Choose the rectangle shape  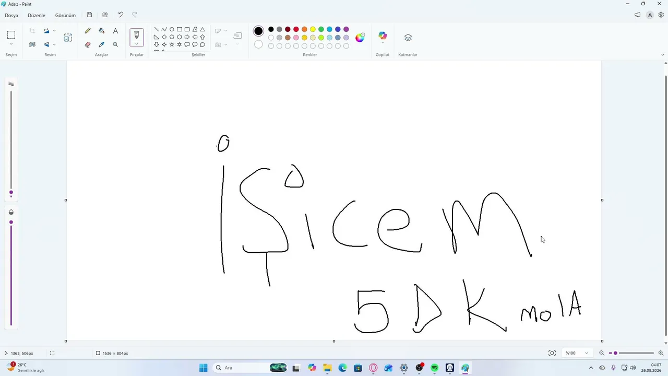[x=180, y=29]
